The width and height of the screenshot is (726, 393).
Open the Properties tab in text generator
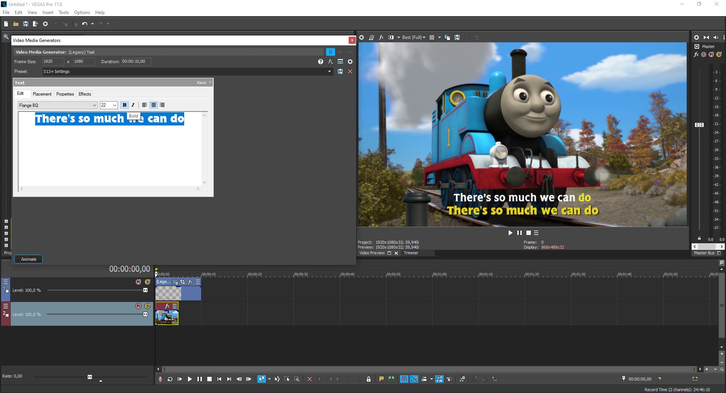[65, 94]
